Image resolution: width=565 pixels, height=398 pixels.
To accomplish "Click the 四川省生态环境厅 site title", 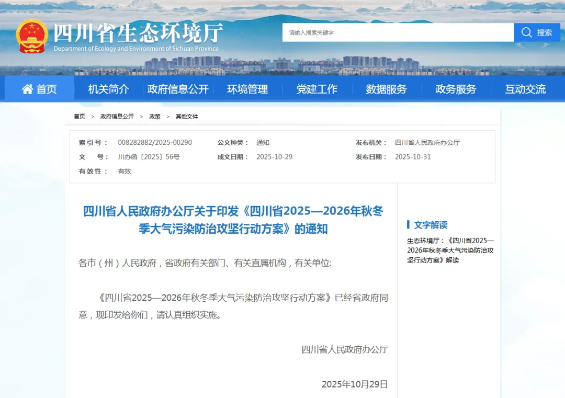I will click(x=138, y=33).
